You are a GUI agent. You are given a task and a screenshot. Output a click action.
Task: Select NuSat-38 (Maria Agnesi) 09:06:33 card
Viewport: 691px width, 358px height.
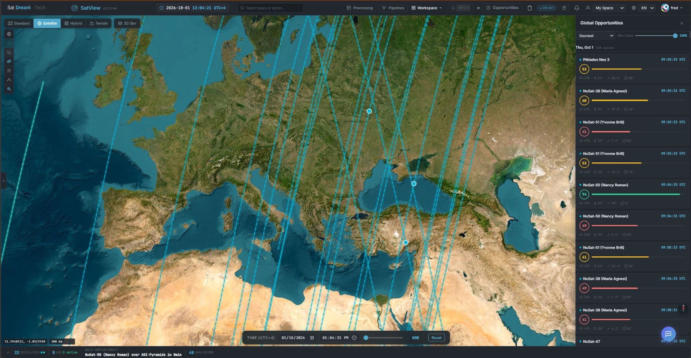point(632,288)
